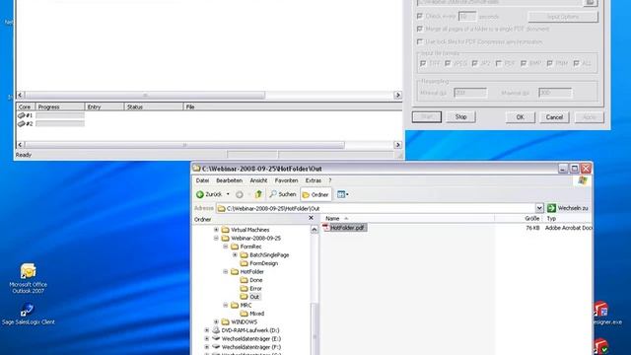Toggle the Ordner folder pane button
Viewport: 631px width, 355px height.
315,194
